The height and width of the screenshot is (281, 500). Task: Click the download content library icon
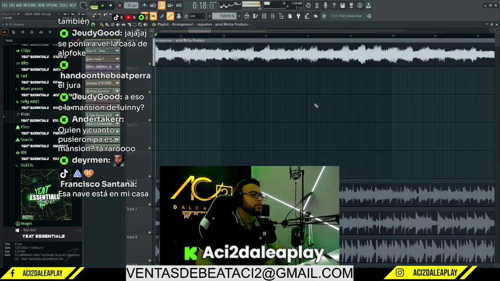tap(368, 5)
